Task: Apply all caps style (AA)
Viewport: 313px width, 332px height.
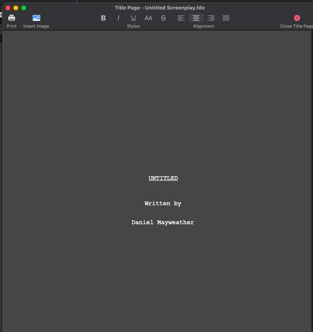Action: point(148,18)
